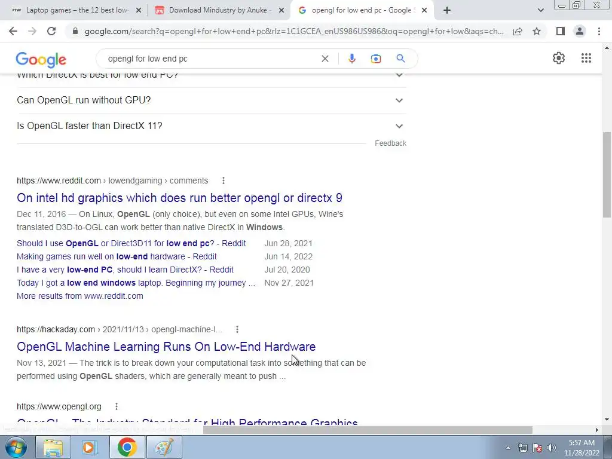Screen dimensions: 612x459
Task: Click the padlock site info icon
Action: tap(76, 31)
